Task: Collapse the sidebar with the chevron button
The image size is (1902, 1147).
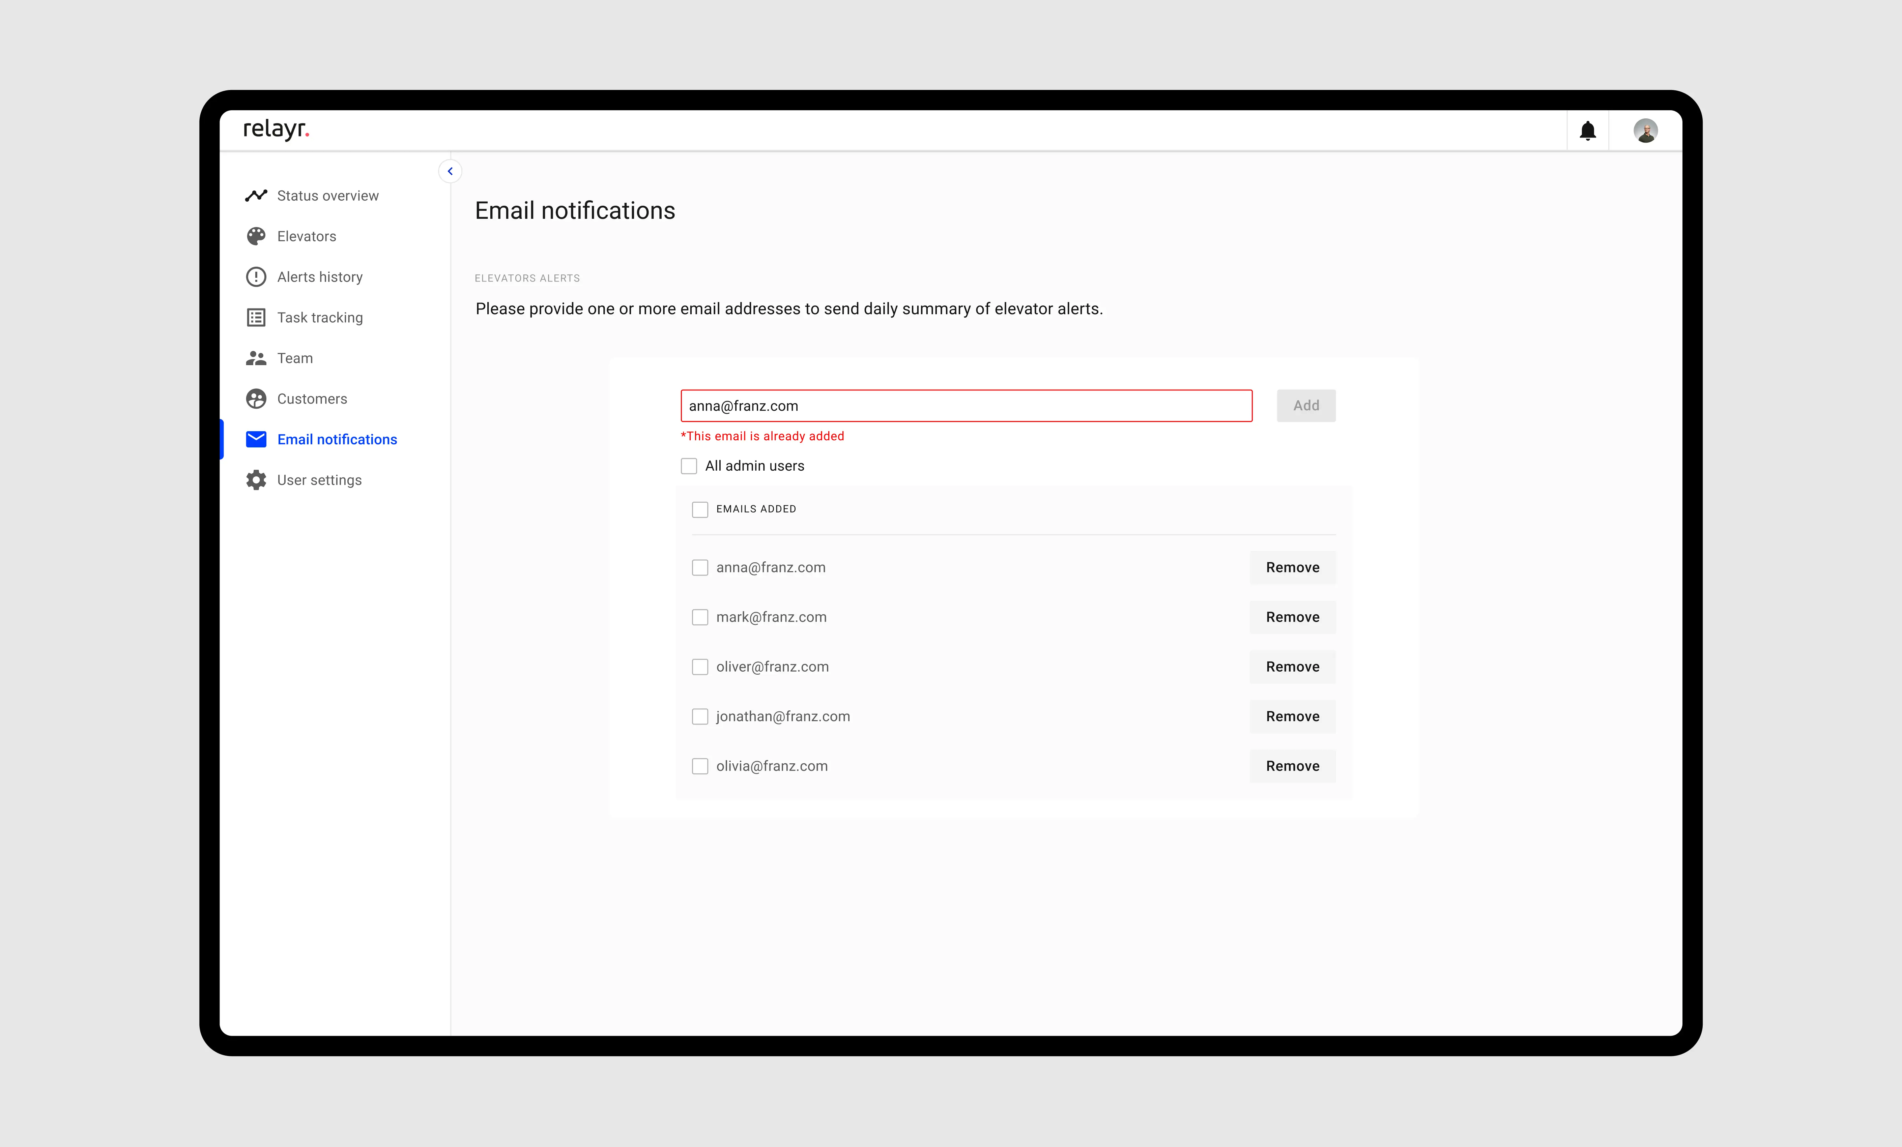Action: [450, 171]
